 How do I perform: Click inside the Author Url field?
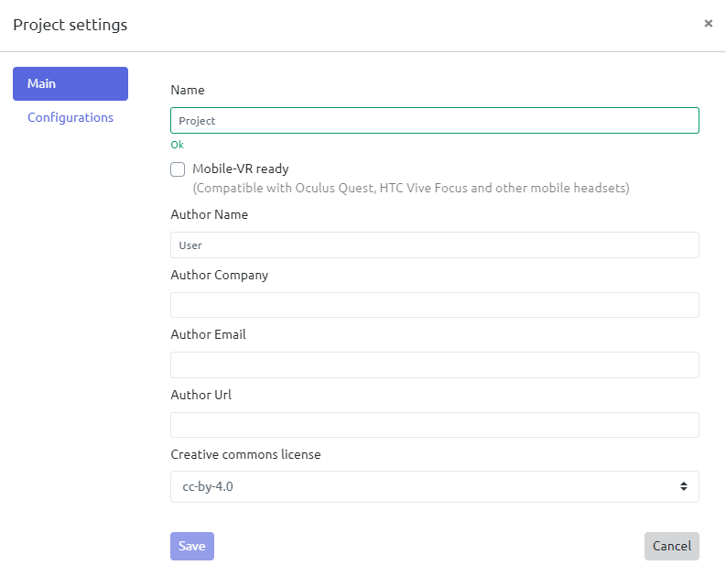coord(434,425)
